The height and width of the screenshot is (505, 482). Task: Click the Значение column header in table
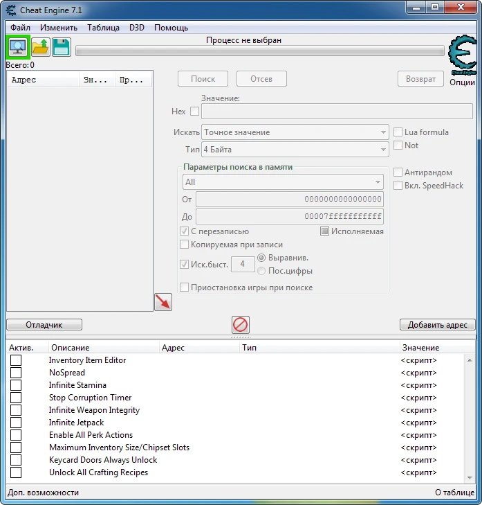pos(437,348)
